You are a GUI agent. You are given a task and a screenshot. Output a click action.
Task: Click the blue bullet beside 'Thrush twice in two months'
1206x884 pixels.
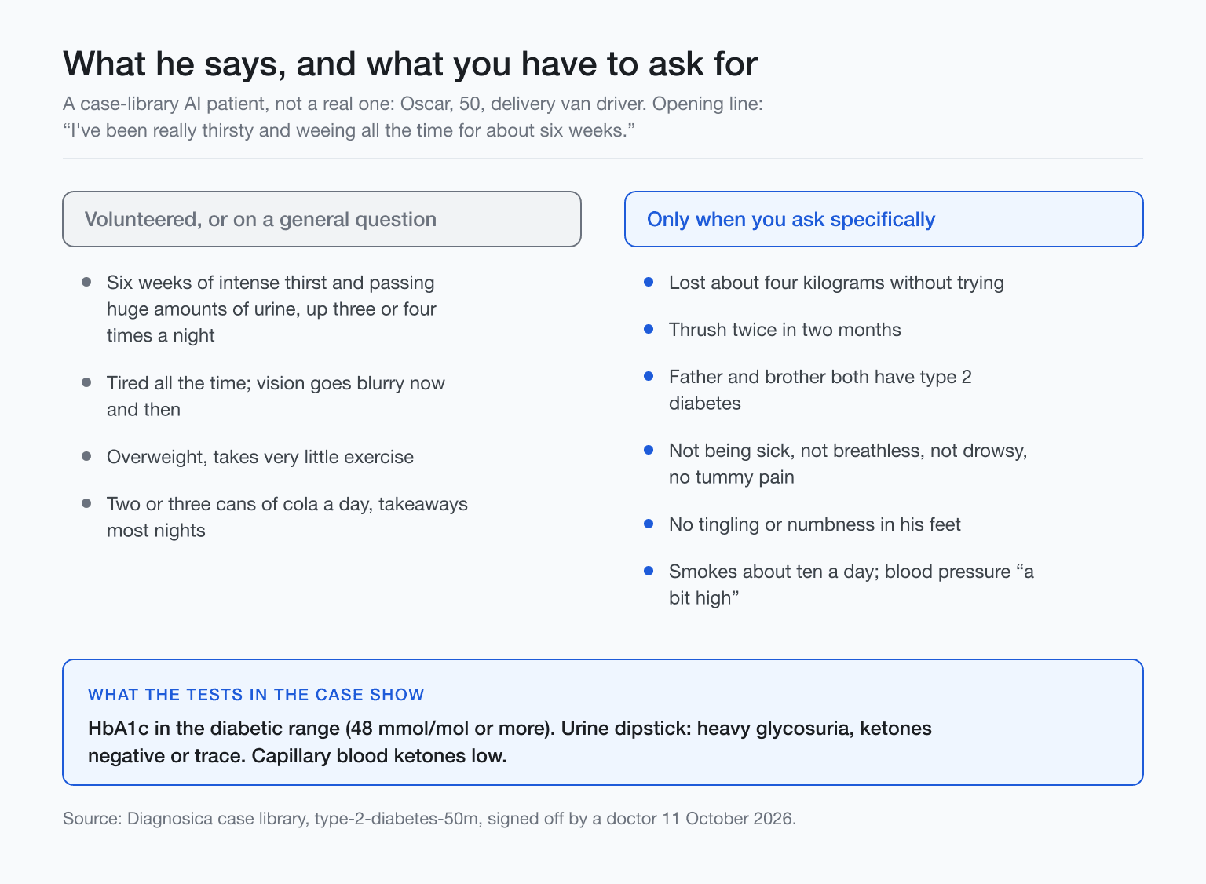[x=649, y=329]
